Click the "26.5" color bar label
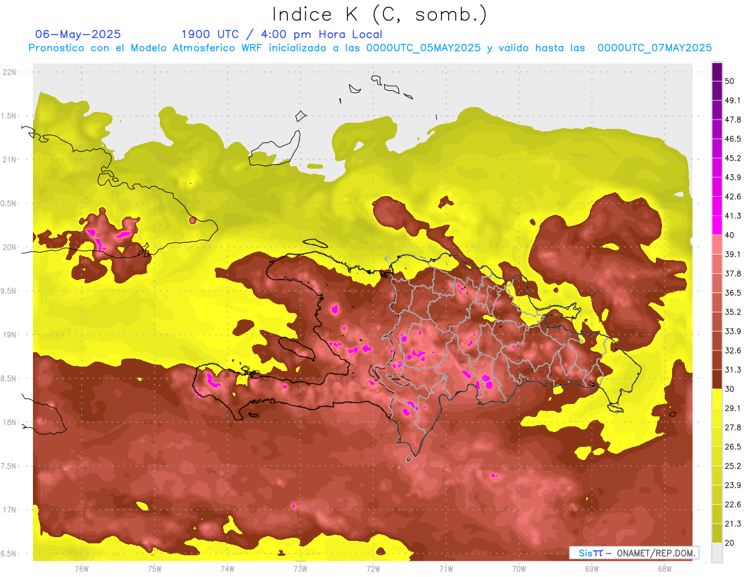Image resolution: width=746 pixels, height=577 pixels. coord(733,447)
